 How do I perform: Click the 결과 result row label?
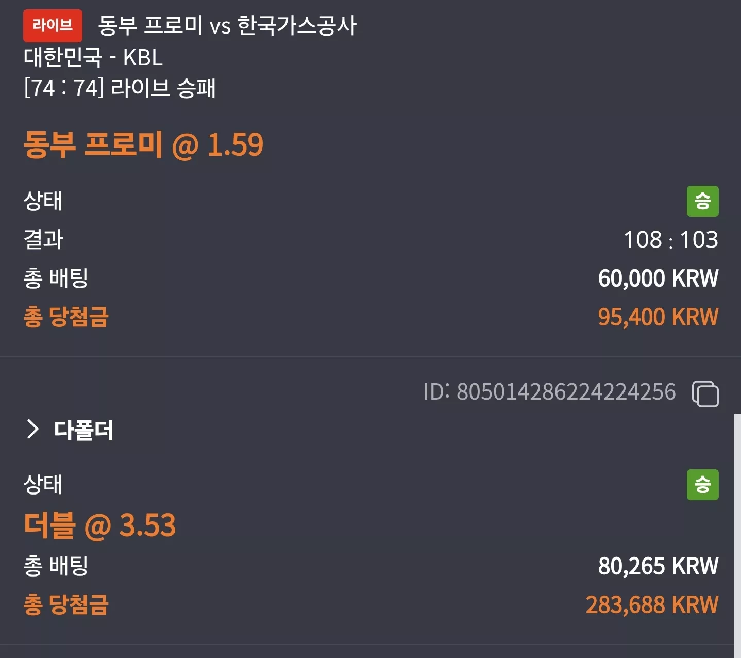click(x=43, y=240)
